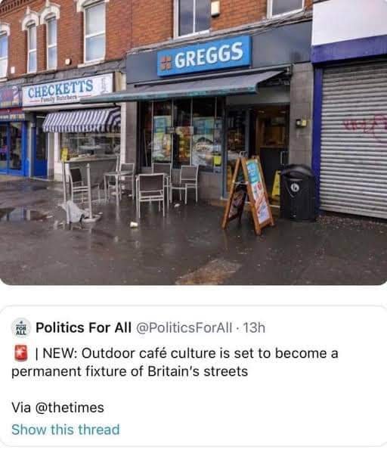
Task: Open the Politics For All display name
Action: coord(83,327)
